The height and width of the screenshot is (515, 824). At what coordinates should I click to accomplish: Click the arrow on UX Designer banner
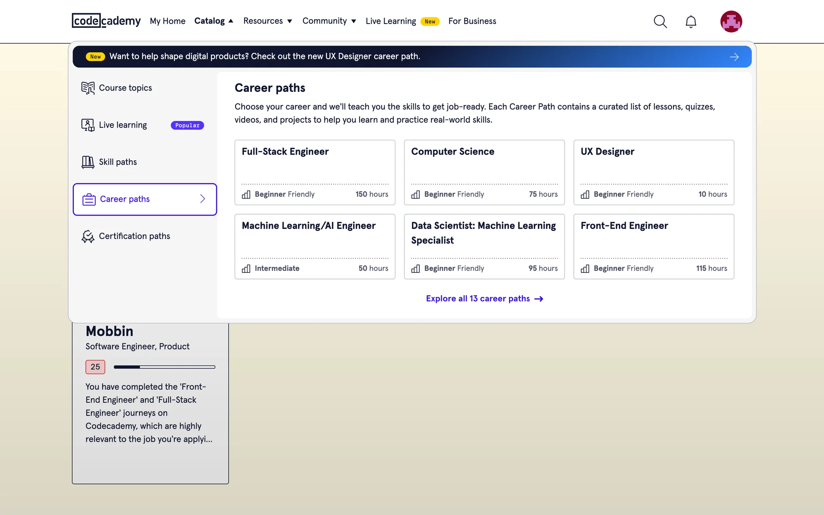pyautogui.click(x=734, y=57)
